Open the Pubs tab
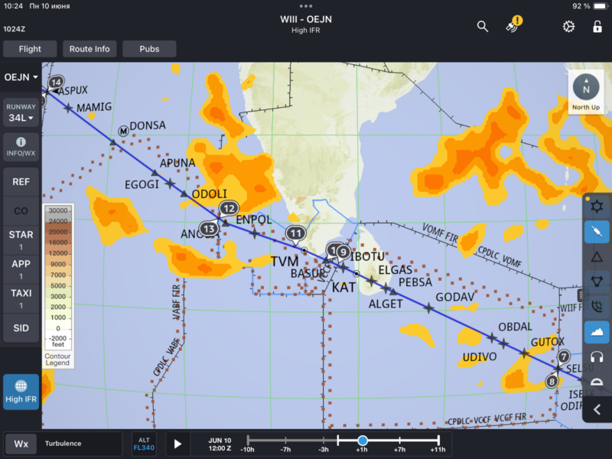The image size is (612, 459). [149, 48]
